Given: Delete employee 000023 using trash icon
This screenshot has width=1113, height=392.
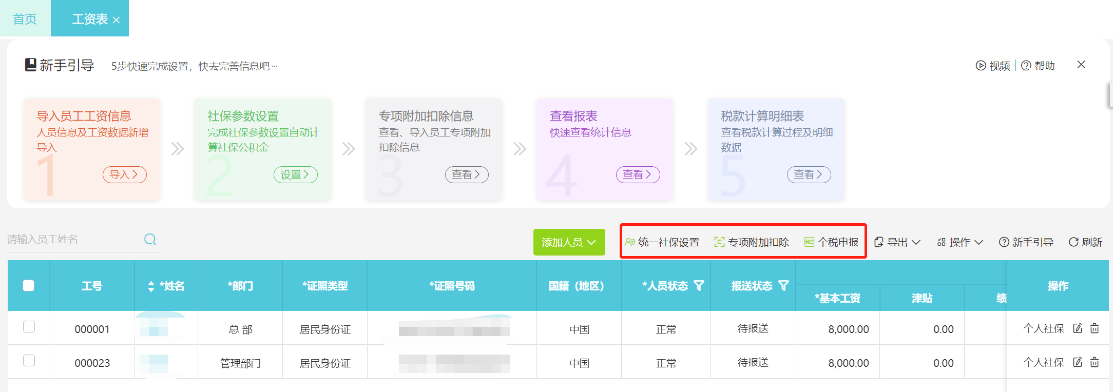Looking at the screenshot, I should tap(1095, 362).
